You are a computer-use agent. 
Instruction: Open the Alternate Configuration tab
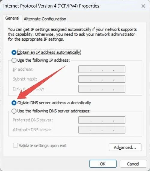(x=45, y=19)
